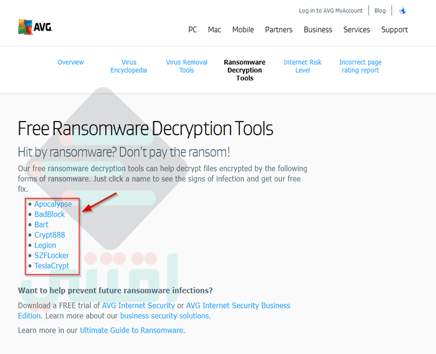Switch to the Internet Risk Level tab
Screen dimensions: 436x354
pyautogui.click(x=303, y=66)
